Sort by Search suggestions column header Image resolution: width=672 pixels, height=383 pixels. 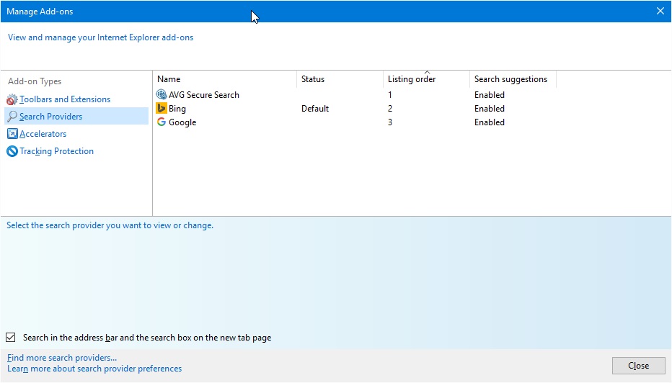coord(513,79)
